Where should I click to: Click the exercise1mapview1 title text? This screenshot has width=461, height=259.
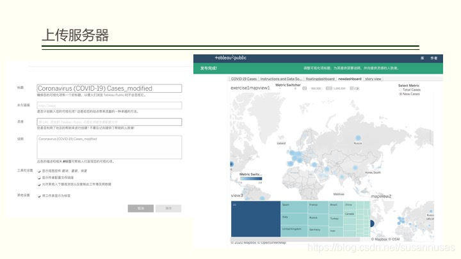click(x=250, y=88)
